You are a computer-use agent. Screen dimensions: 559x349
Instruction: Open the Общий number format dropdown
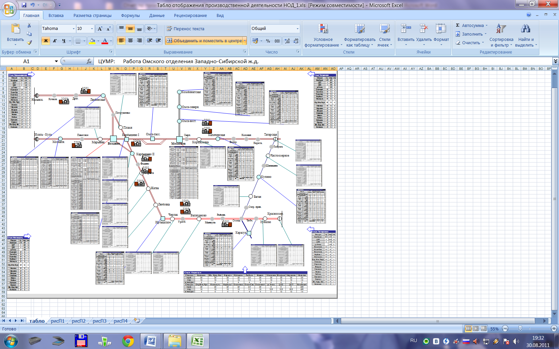297,29
